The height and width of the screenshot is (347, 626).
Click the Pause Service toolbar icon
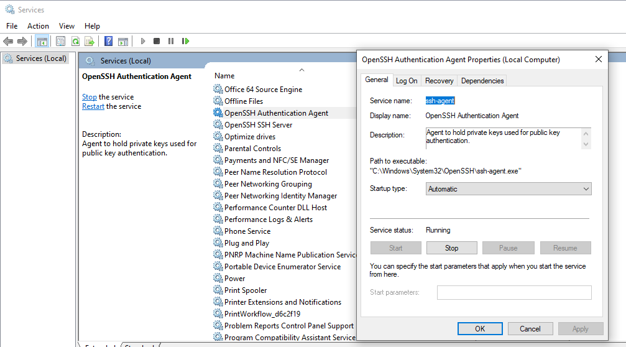[171, 41]
